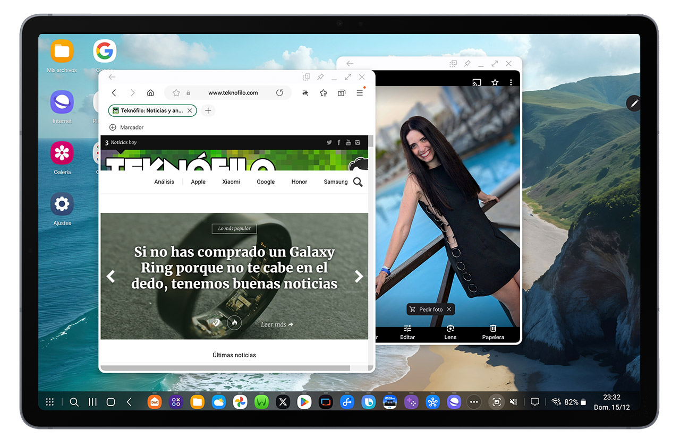Move photo to Papelera (trash)
The image size is (680, 447).
[x=492, y=332]
